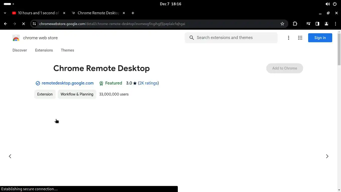Open a new tab with the plus button
This screenshot has height=192, width=341.
pyautogui.click(x=133, y=13)
